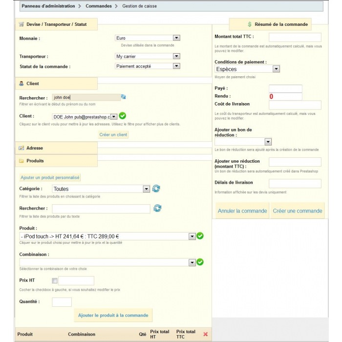Click the Rendu field showing 0

coord(285,96)
